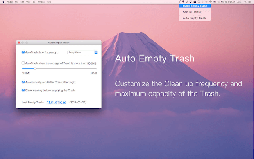Open the Edit menu
The image size is (254, 159).
(x=22, y=2)
